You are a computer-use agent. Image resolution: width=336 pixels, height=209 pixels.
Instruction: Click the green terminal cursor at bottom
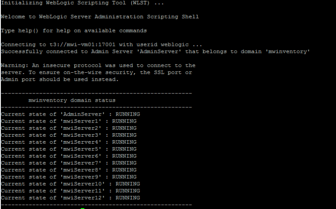pyautogui.click(x=83, y=208)
